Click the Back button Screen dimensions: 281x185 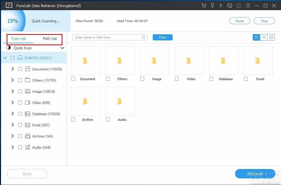(x=27, y=174)
